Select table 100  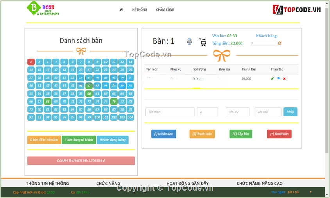pyautogui.click(x=97, y=117)
